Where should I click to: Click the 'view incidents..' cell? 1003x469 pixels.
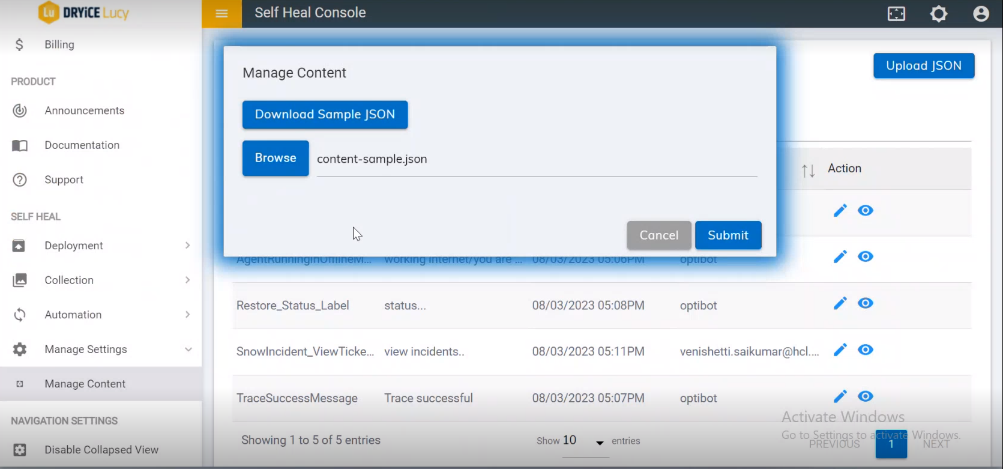pyautogui.click(x=424, y=352)
